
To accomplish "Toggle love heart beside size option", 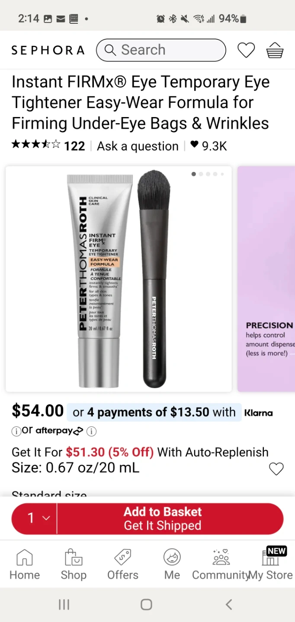I will tap(276, 469).
